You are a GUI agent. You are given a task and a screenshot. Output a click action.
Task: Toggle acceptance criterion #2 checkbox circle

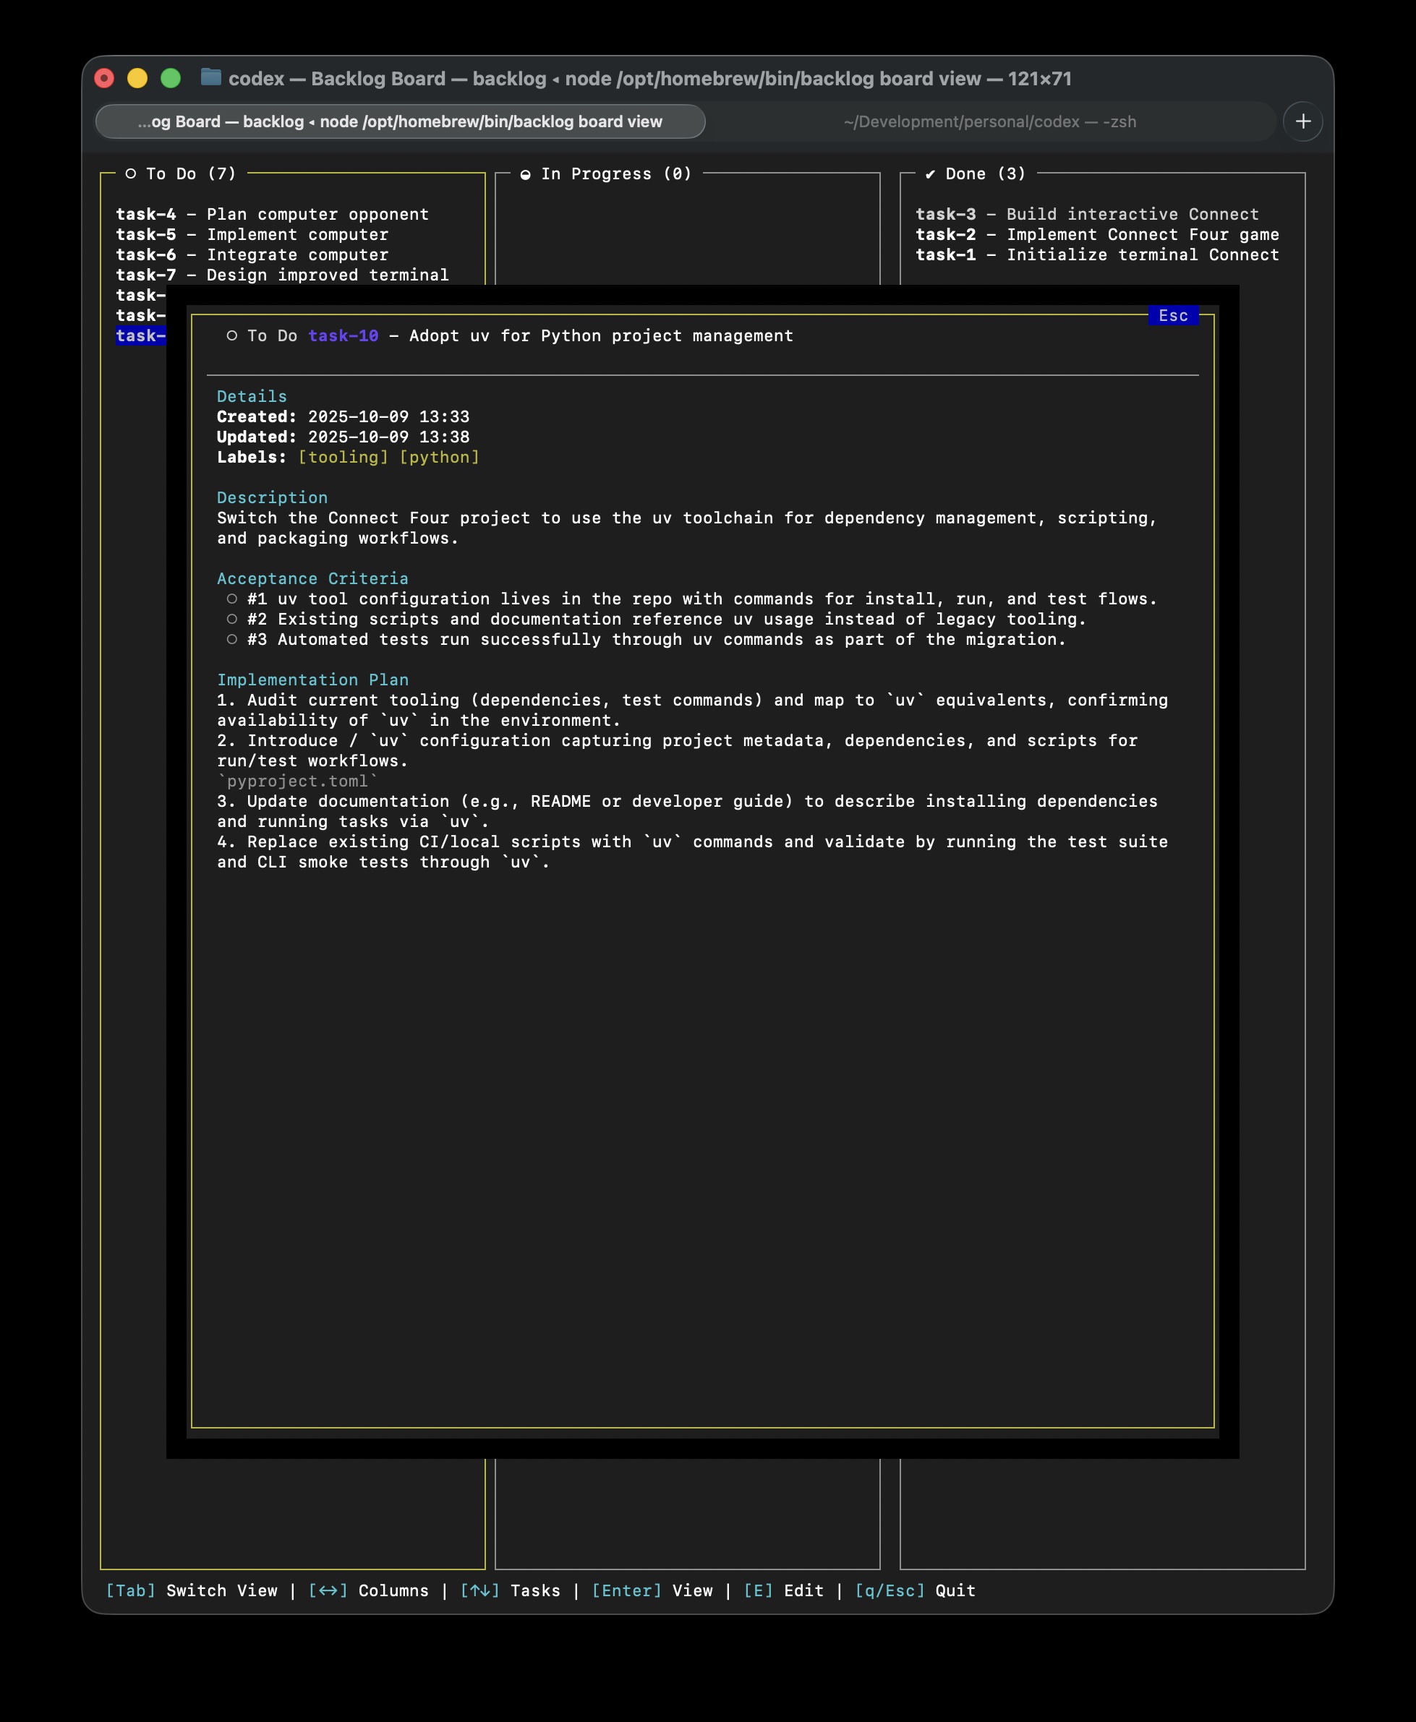pyautogui.click(x=231, y=619)
